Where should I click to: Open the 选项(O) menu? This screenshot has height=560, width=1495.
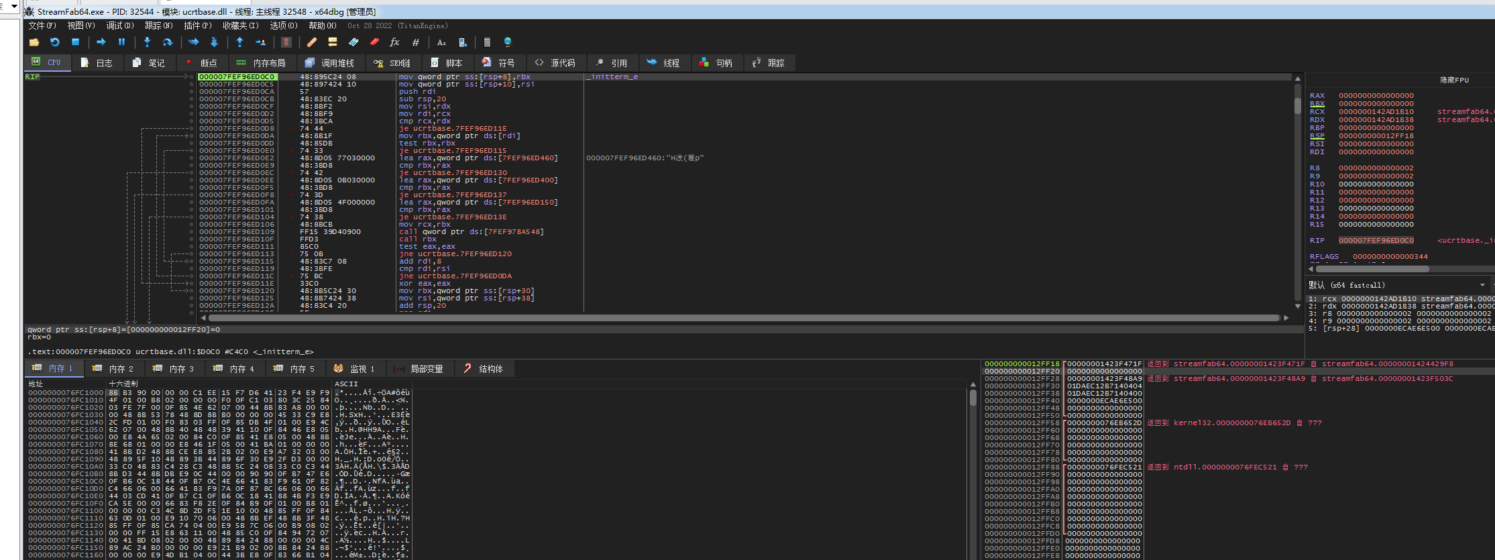[x=284, y=25]
